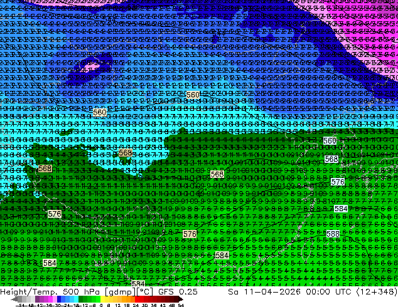The height and width of the screenshot is (307, 398).
Task: Click the 560 contour label over the green area
Action: click(330, 140)
